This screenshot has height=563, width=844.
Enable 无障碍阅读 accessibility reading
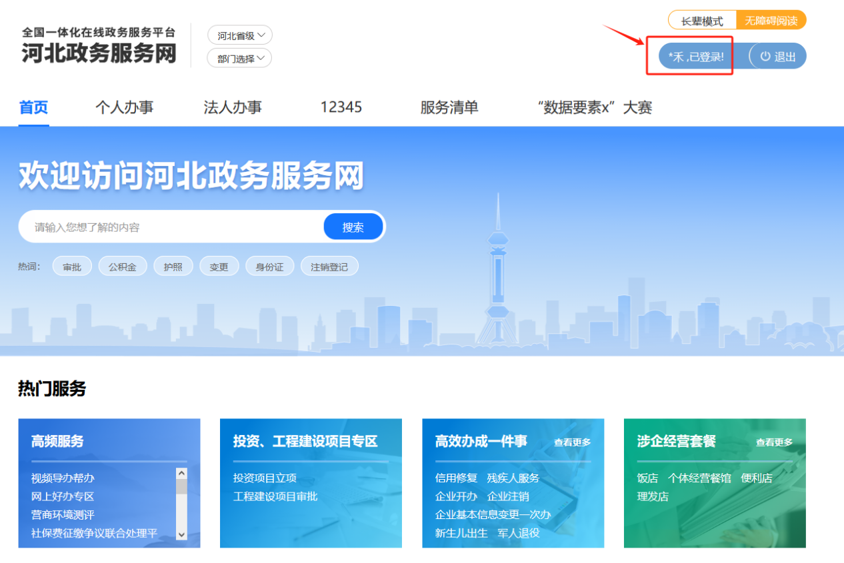(771, 21)
